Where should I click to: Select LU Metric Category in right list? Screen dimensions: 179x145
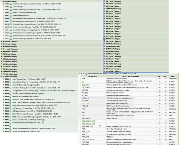tap(113, 61)
